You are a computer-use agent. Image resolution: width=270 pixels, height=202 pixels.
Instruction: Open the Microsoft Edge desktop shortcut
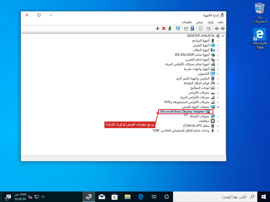coord(260,39)
